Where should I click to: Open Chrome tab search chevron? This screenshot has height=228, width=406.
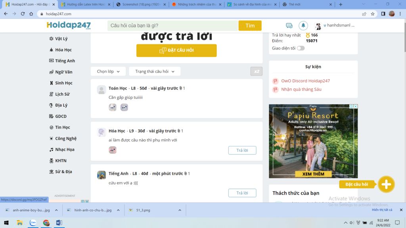pyautogui.click(x=364, y=4)
